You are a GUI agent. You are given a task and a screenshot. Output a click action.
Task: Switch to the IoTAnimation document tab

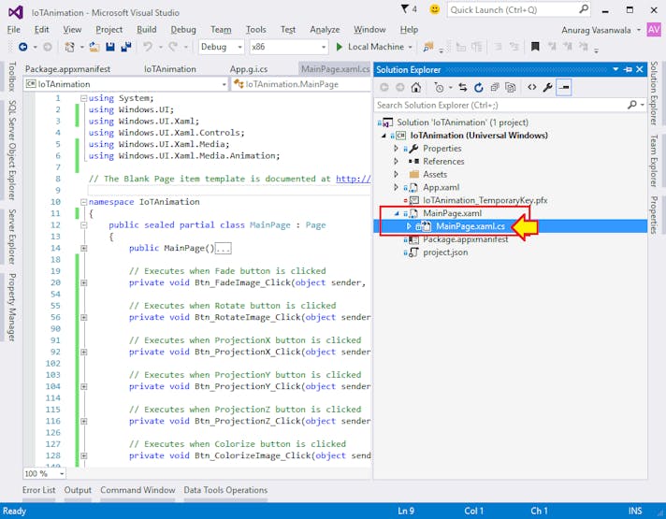(170, 69)
